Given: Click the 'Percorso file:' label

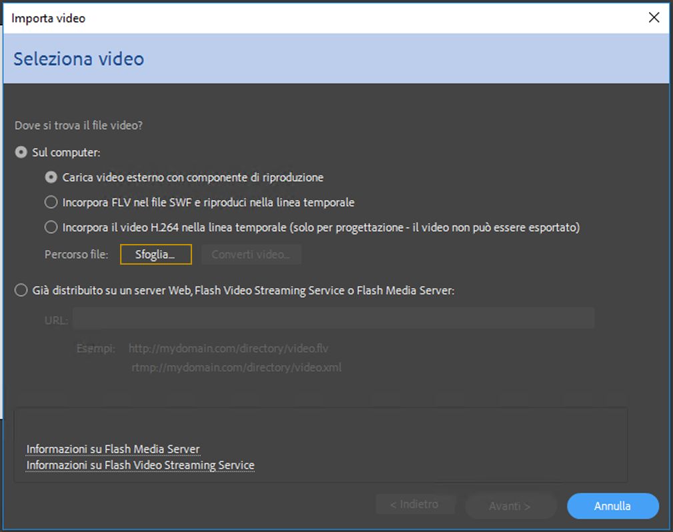Looking at the screenshot, I should (77, 255).
